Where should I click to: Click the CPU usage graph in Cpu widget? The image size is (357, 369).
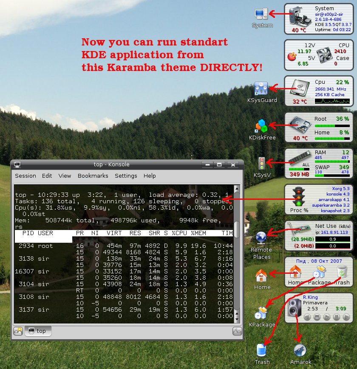tap(332, 101)
